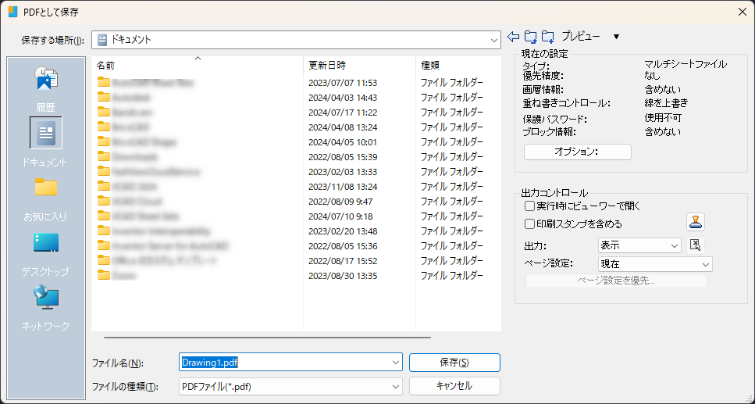Screen dimensions: 755x404
Task: Open the ページ設定 dropdown showing 現在
Action: pos(705,265)
